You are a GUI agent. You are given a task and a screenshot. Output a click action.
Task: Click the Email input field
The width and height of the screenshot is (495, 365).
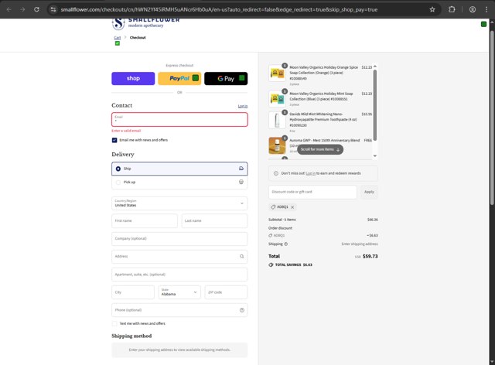(179, 120)
